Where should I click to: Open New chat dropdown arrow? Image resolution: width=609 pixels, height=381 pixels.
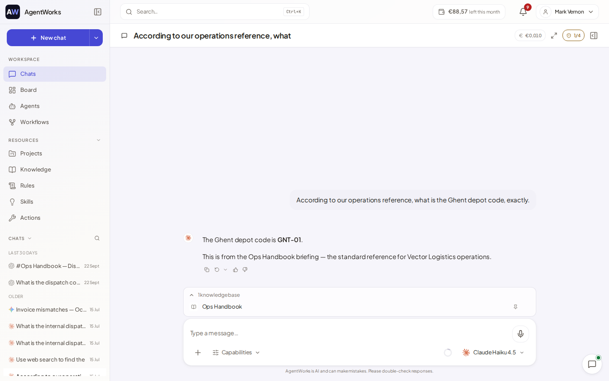[96, 38]
